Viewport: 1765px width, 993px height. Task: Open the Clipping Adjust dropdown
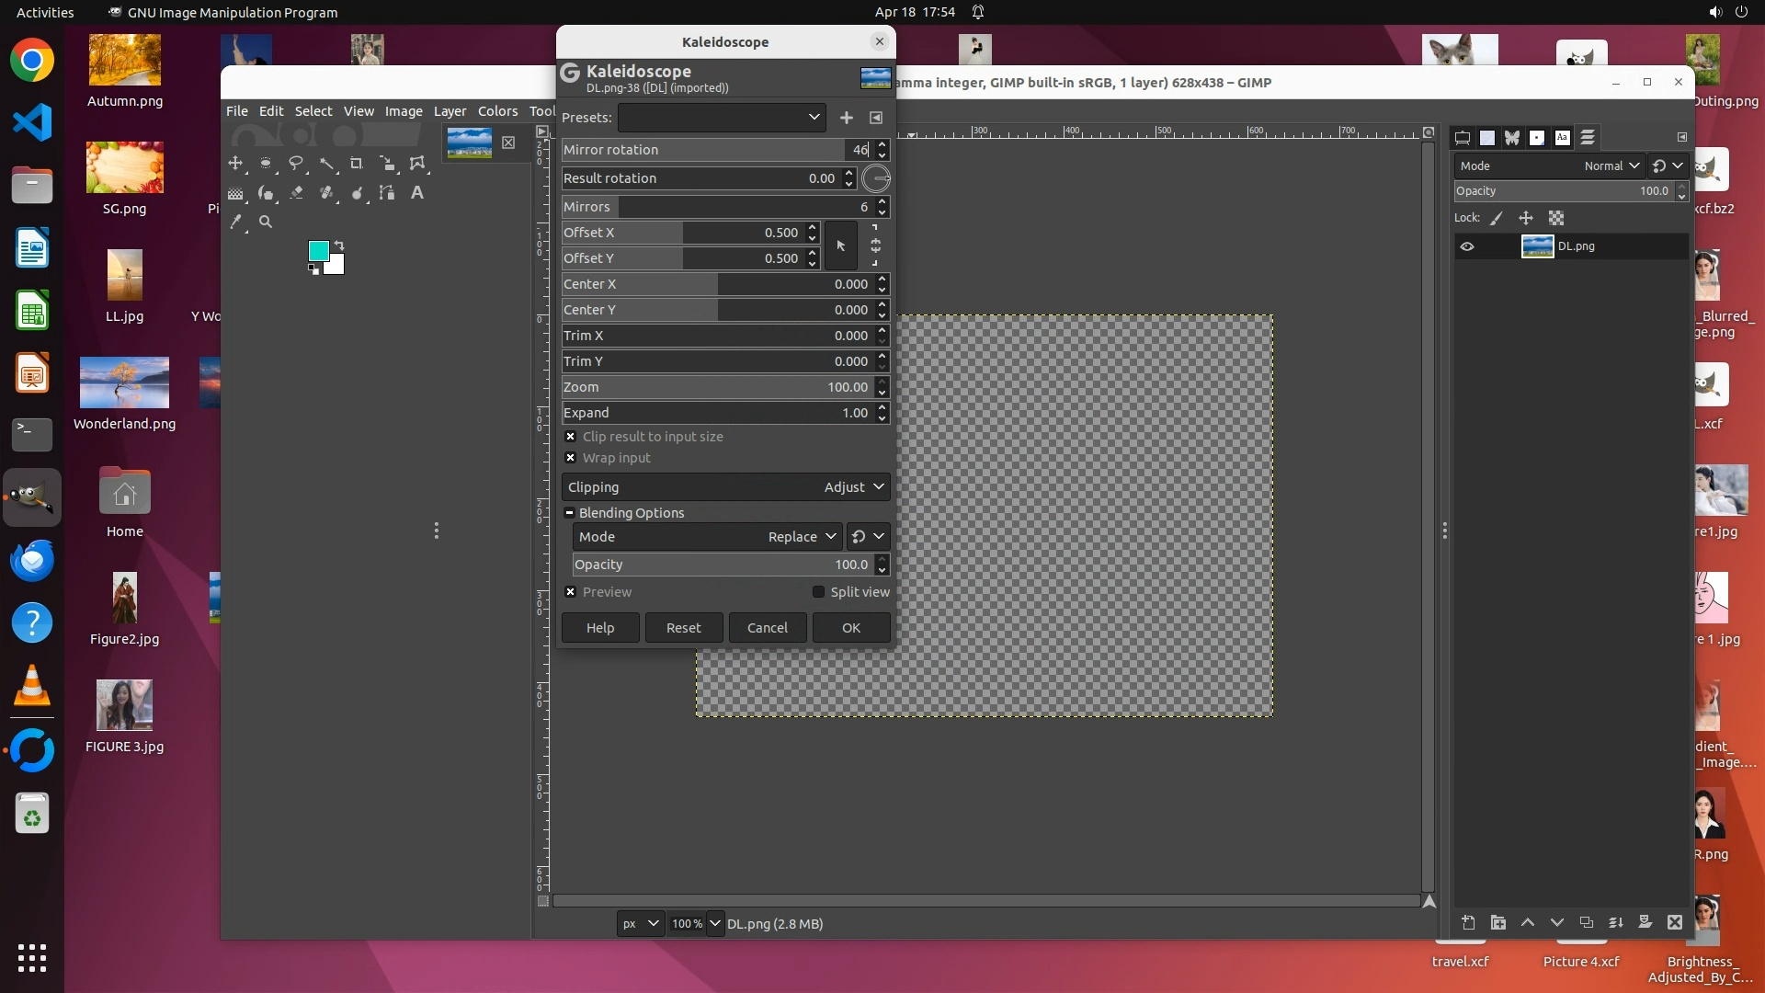point(724,487)
